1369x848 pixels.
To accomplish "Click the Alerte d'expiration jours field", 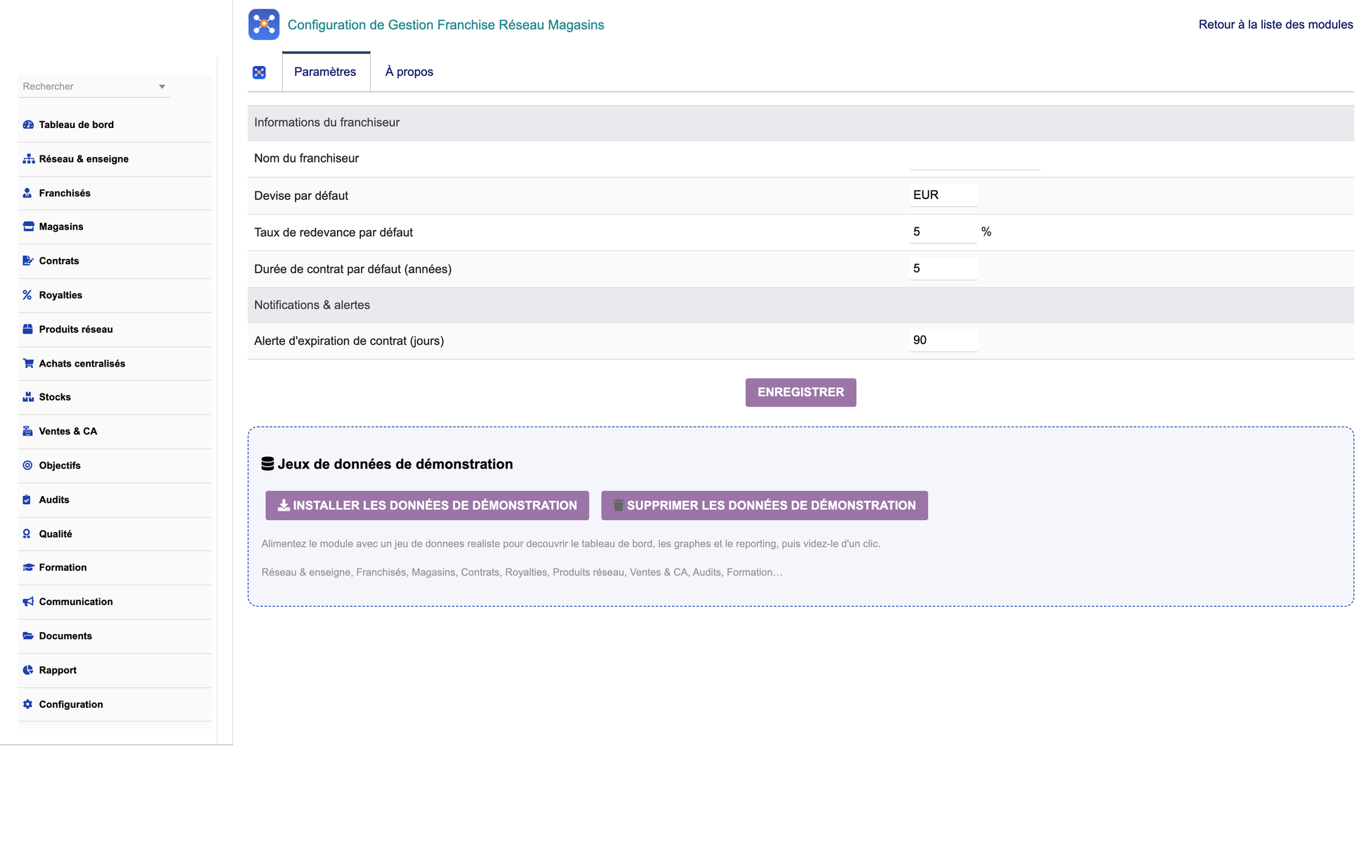I will (x=943, y=340).
